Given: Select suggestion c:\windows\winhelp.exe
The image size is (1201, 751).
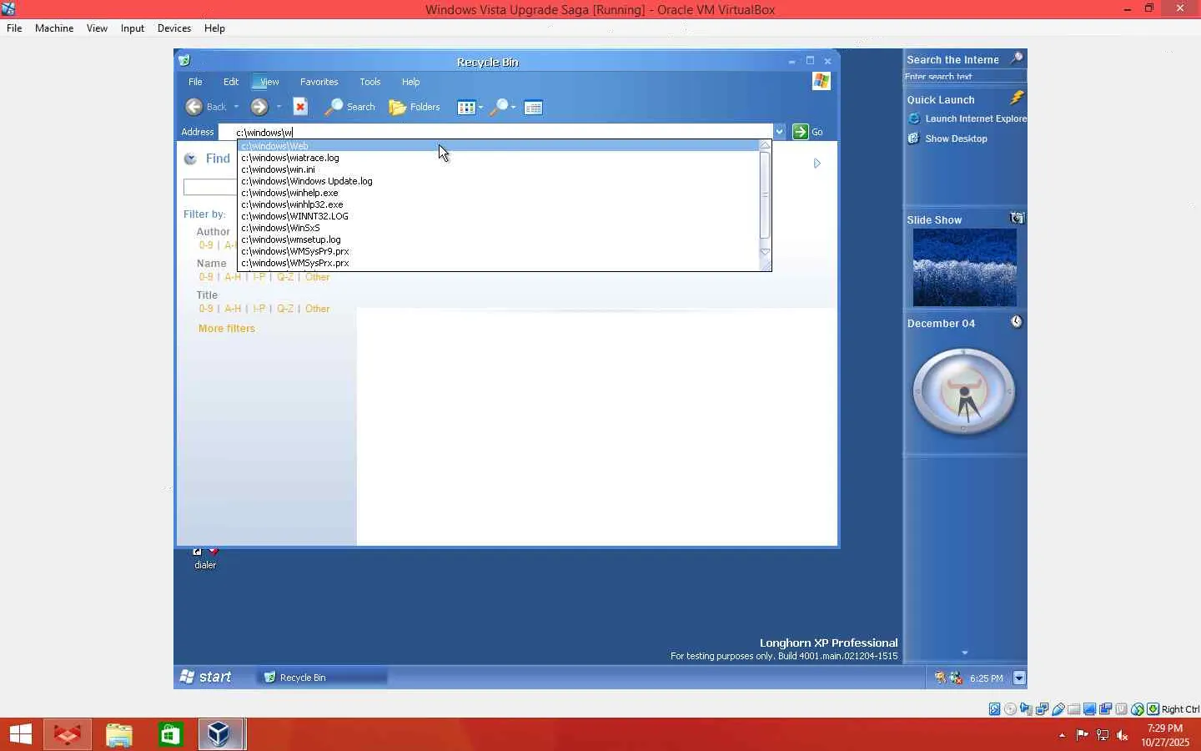Looking at the screenshot, I should coord(499,193).
